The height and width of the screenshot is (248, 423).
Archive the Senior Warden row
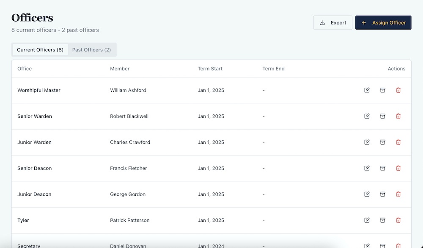(x=382, y=116)
